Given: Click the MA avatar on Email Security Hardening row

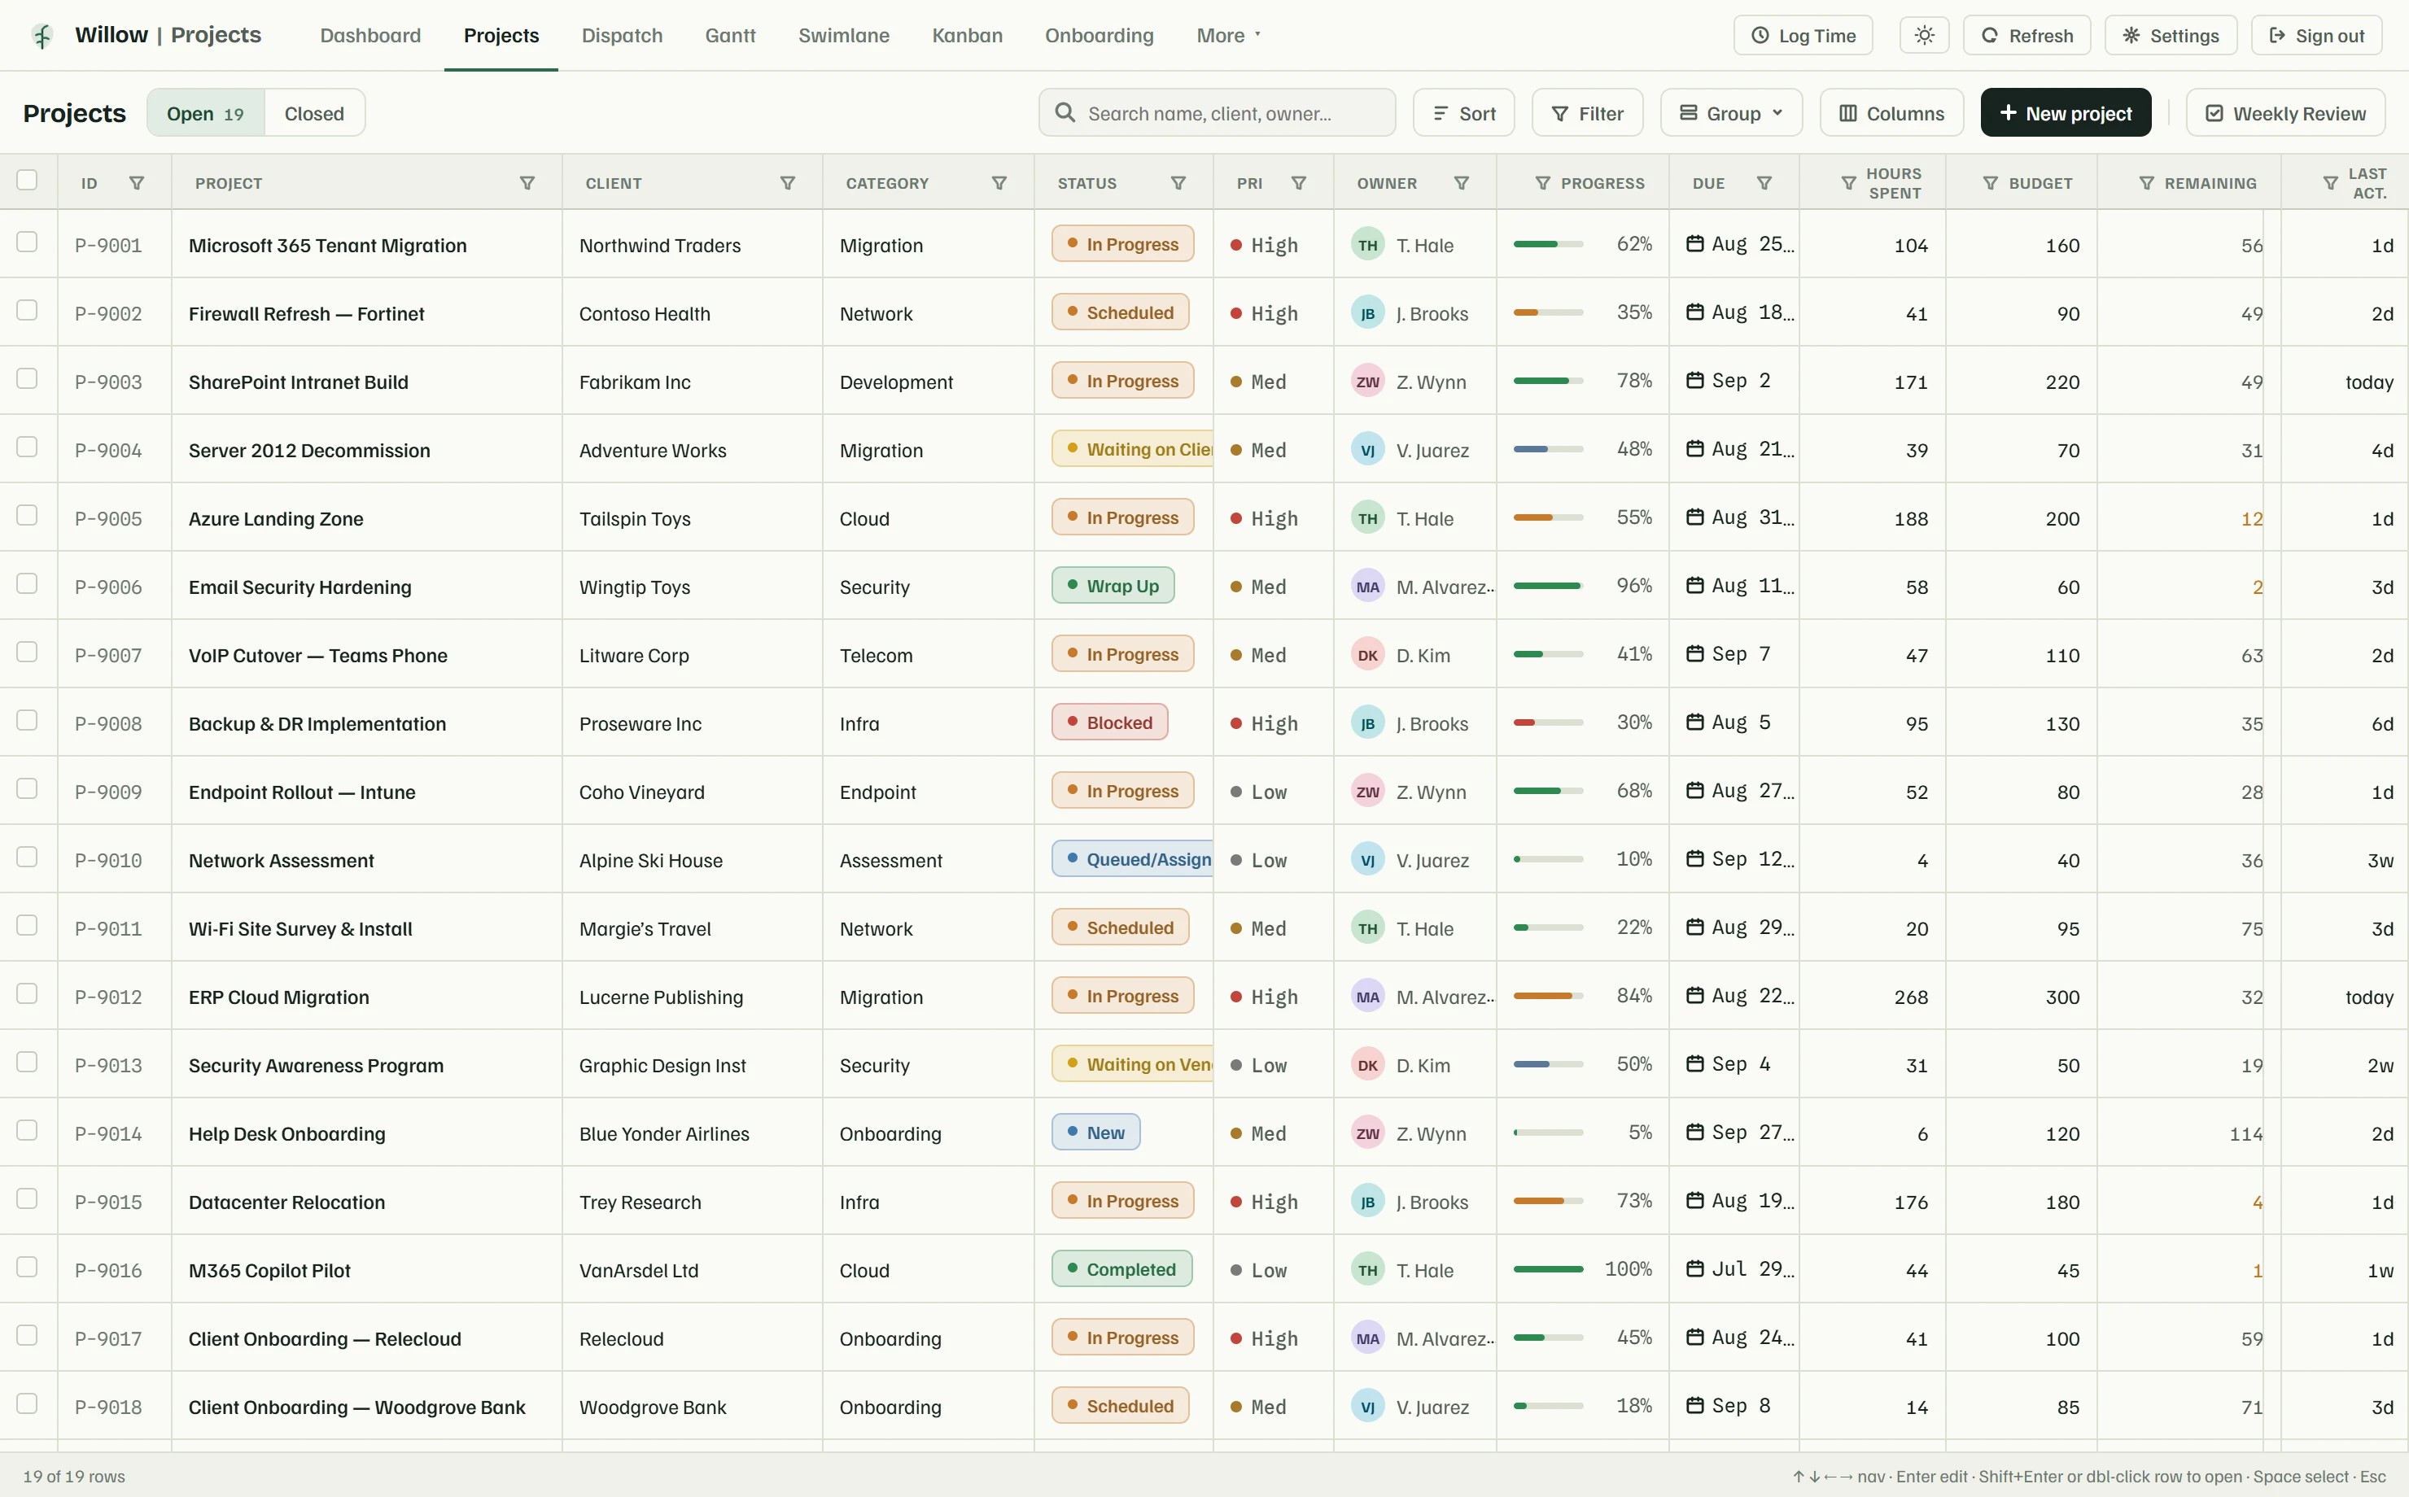Looking at the screenshot, I should pyautogui.click(x=1367, y=586).
